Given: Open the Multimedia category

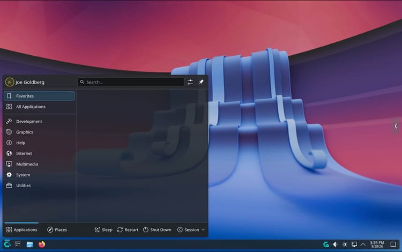Looking at the screenshot, I should coord(39,164).
